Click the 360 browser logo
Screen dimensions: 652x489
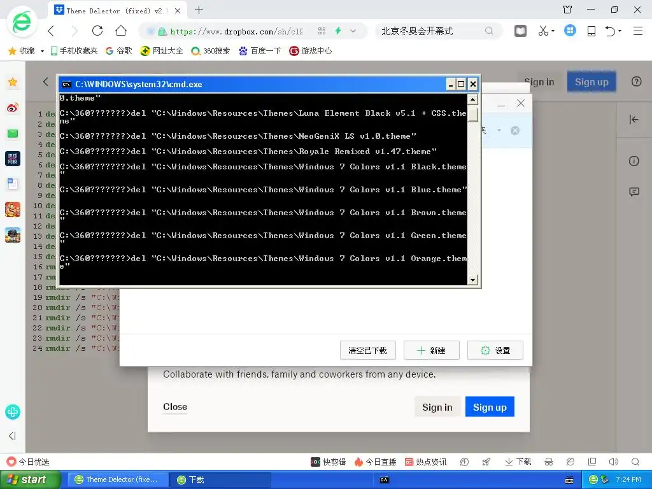click(21, 22)
